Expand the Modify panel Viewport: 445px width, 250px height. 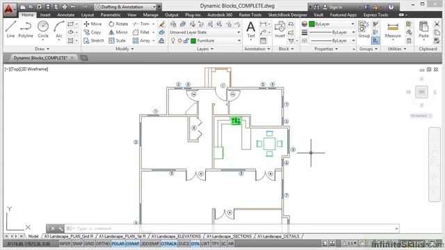pyautogui.click(x=124, y=49)
